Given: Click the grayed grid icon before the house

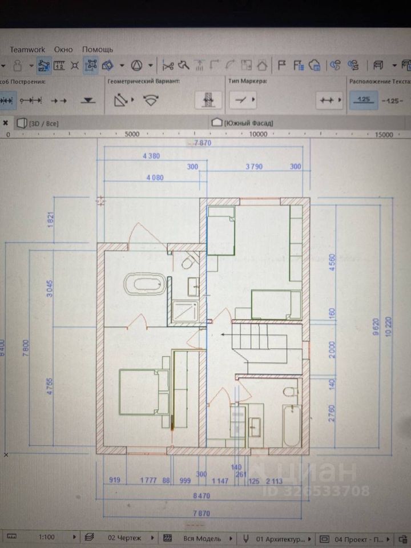Looking at the screenshot, I should pyautogui.click(x=247, y=65).
